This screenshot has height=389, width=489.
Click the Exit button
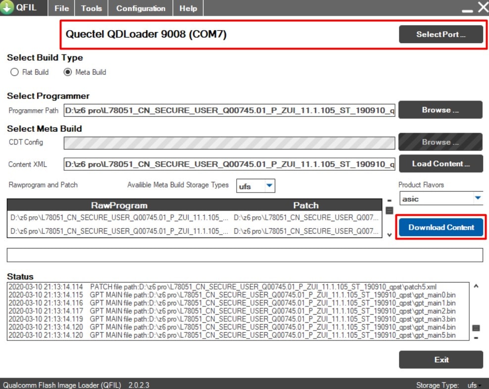(440, 360)
